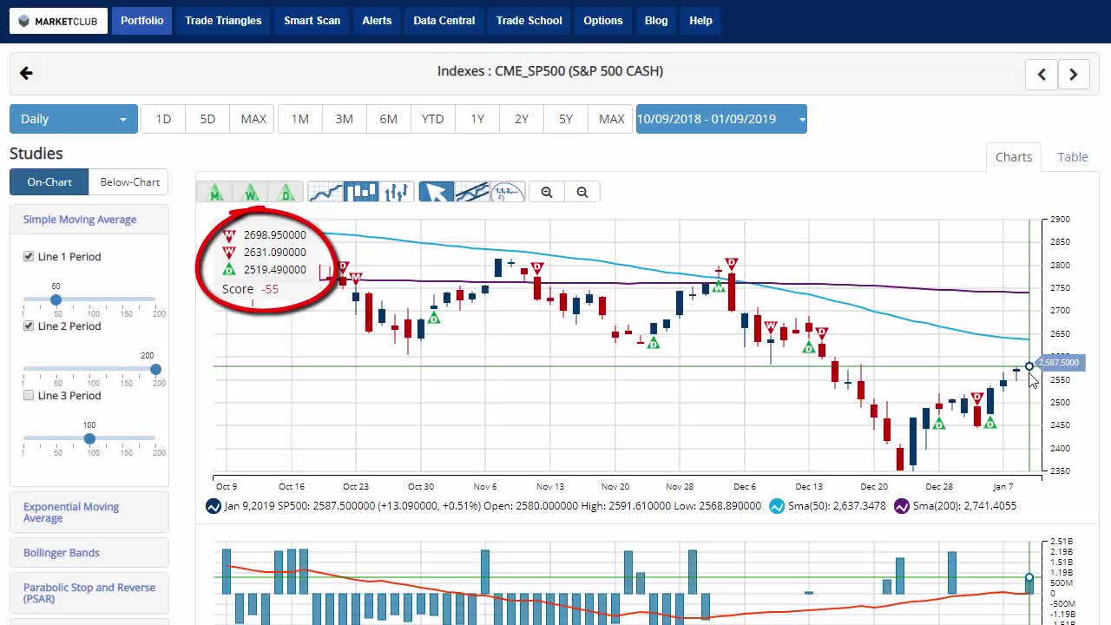The height and width of the screenshot is (625, 1111).
Task: Click the Line 3 Period slider handle
Action: tap(89, 438)
